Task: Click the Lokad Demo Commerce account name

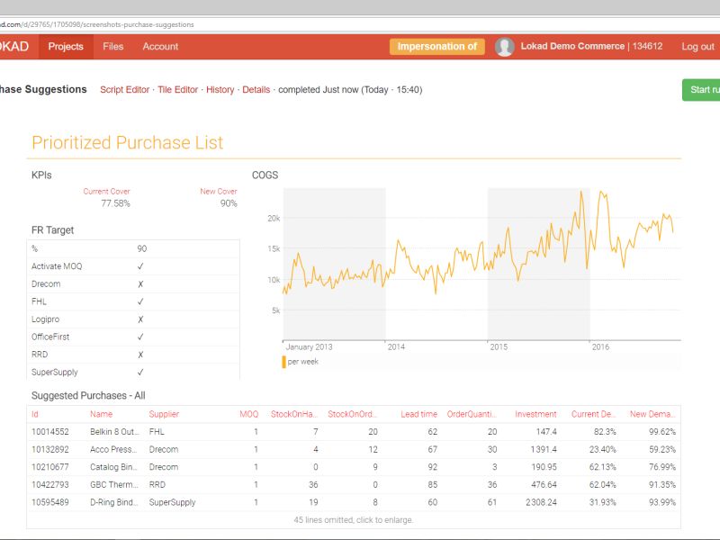Action: pos(572,47)
